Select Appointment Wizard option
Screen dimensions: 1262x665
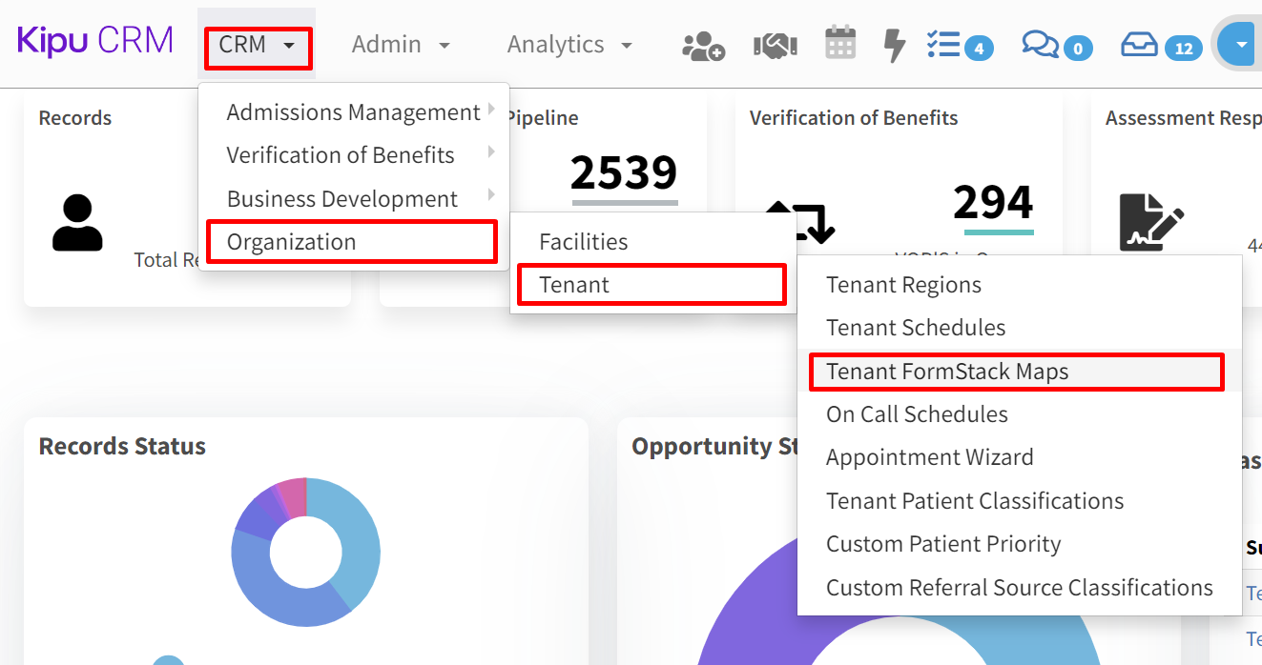click(x=929, y=457)
